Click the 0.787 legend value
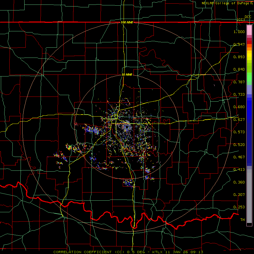 tap(239, 82)
